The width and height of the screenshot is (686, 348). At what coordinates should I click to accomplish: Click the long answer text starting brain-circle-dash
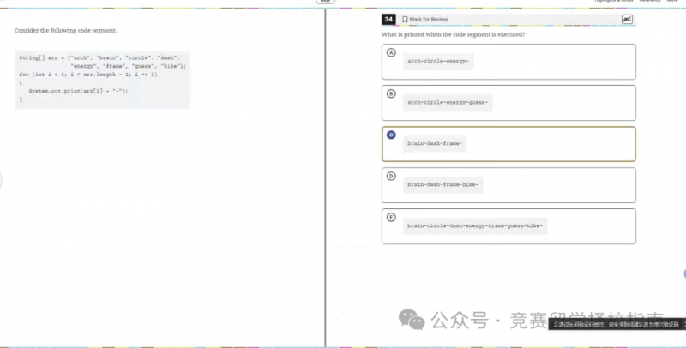(475, 225)
